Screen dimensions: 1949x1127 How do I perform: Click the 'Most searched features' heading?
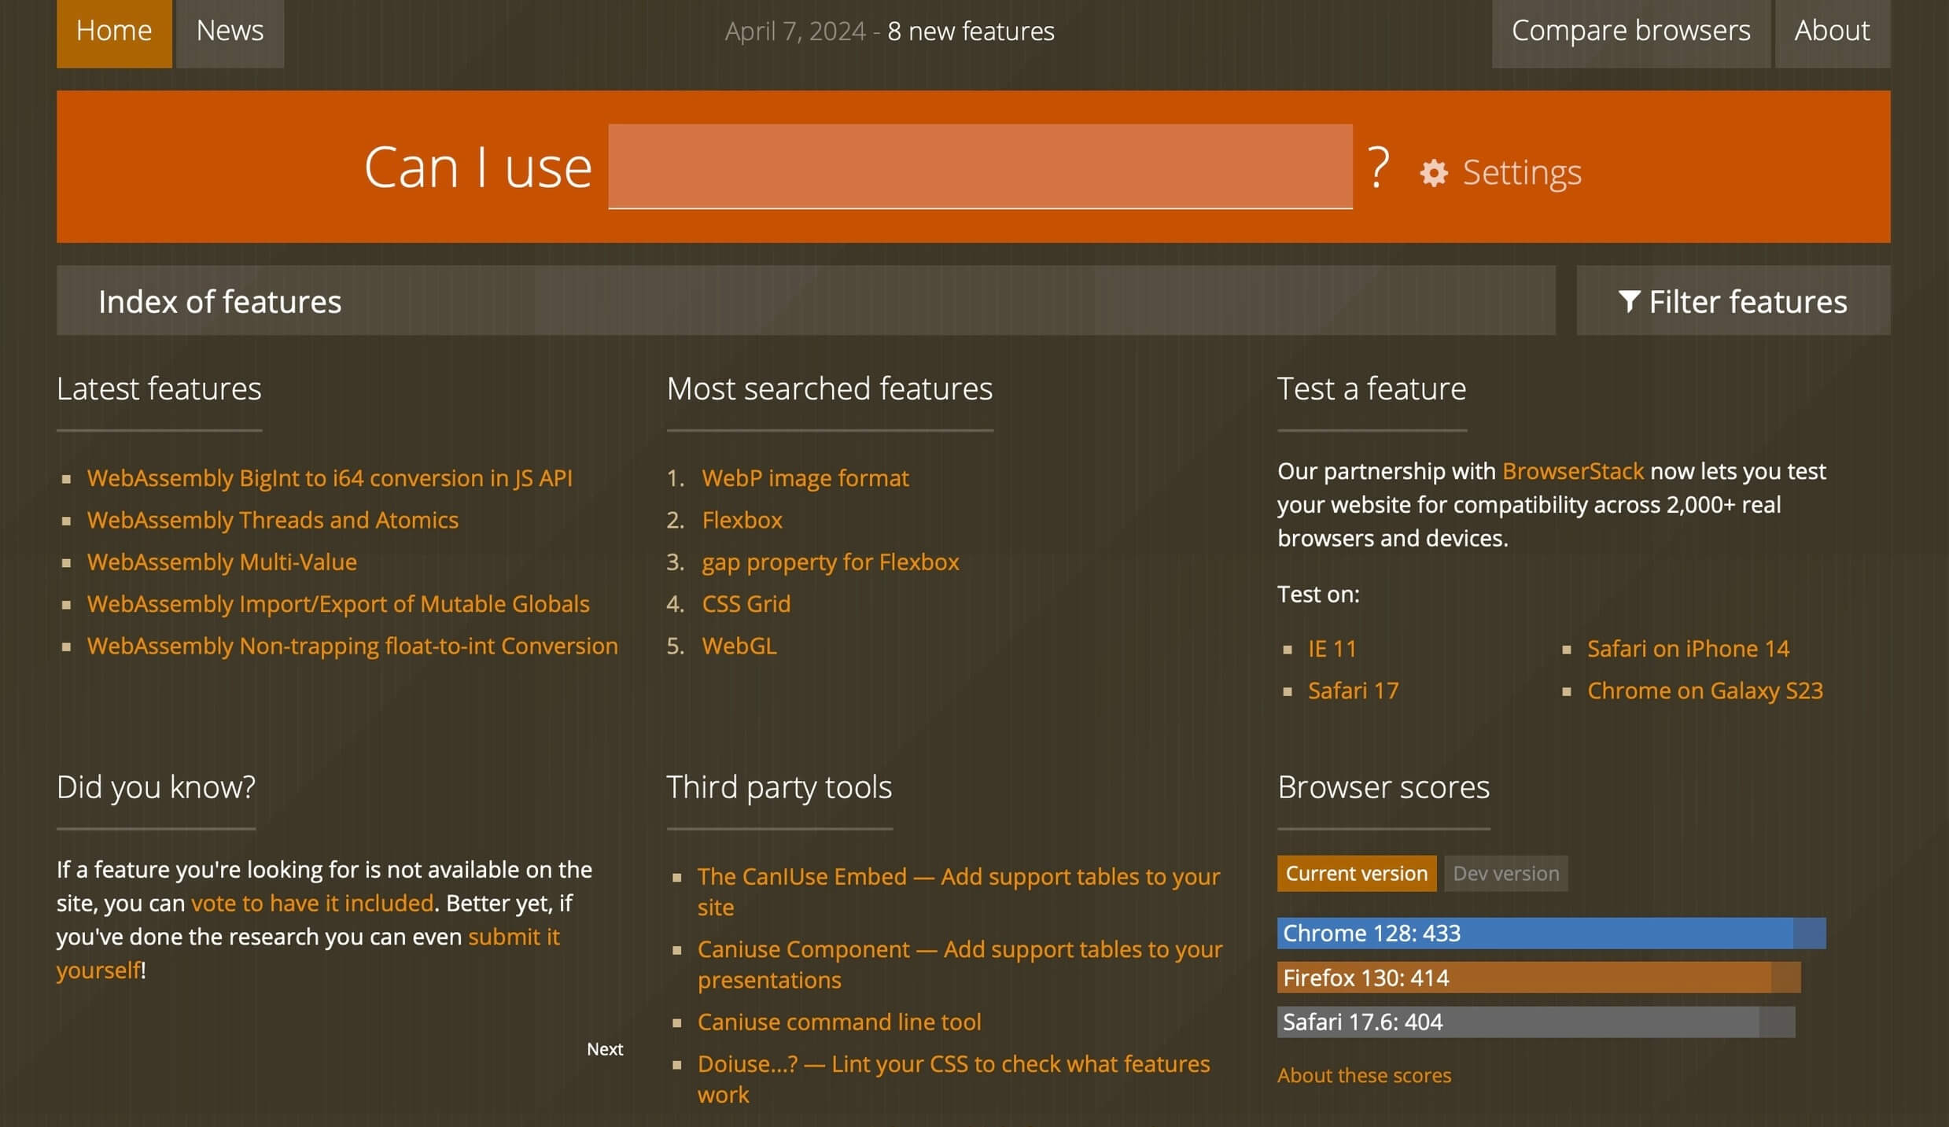click(x=830, y=389)
